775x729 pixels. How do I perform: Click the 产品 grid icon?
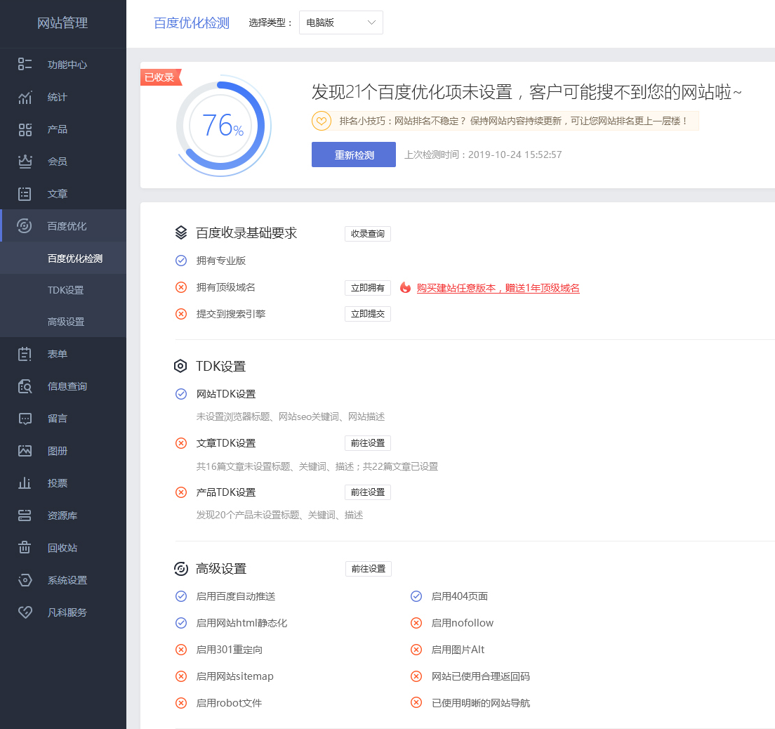coord(25,130)
